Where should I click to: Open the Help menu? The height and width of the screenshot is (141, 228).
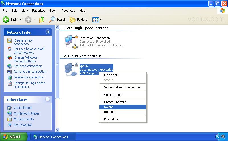82,11
